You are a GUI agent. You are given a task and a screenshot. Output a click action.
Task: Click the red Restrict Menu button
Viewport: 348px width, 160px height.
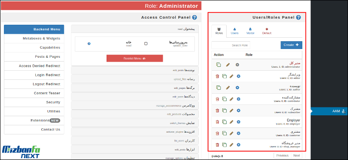click(x=135, y=59)
